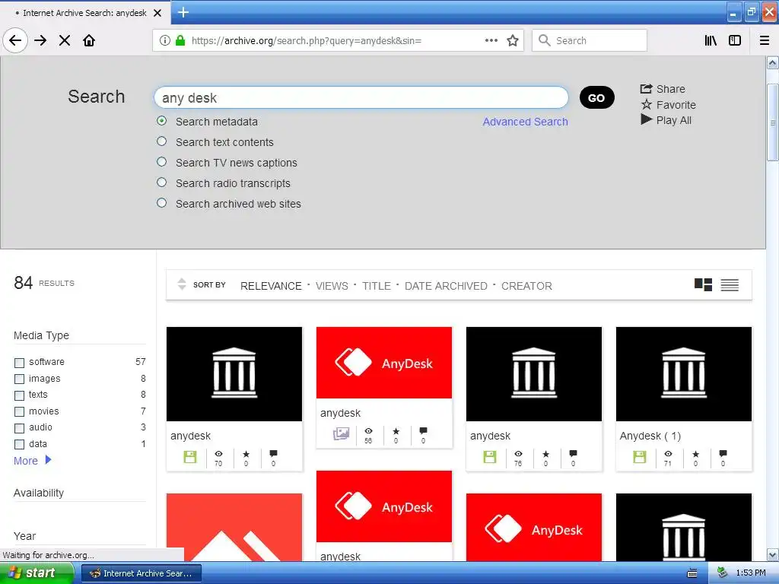
Task: Click favorites star icon on third anydesk card
Action: pos(546,453)
